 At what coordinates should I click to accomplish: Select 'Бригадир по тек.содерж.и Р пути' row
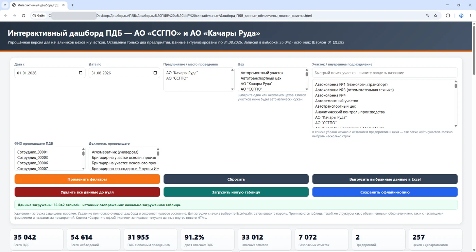click(x=122, y=168)
